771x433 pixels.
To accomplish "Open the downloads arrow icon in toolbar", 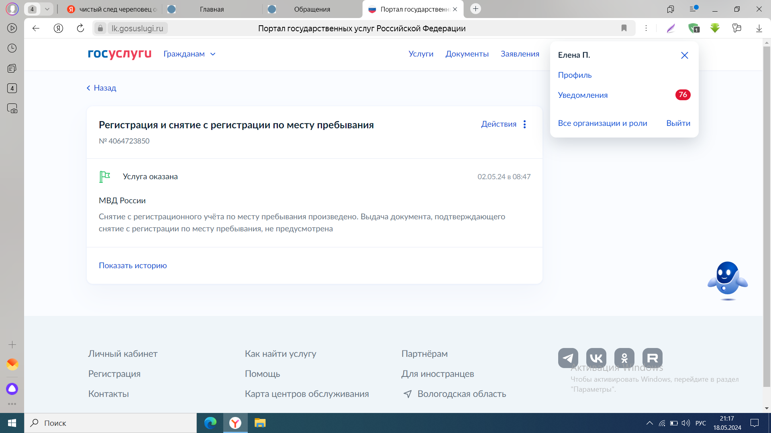I will click(x=759, y=28).
